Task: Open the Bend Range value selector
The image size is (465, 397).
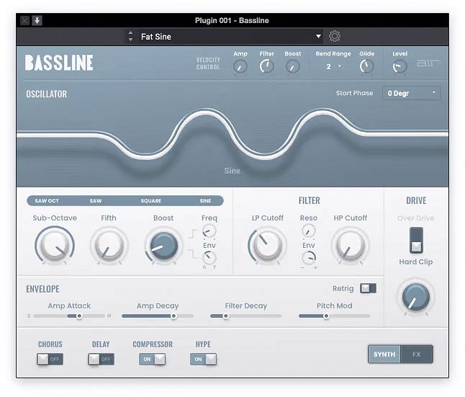Action: (333, 66)
